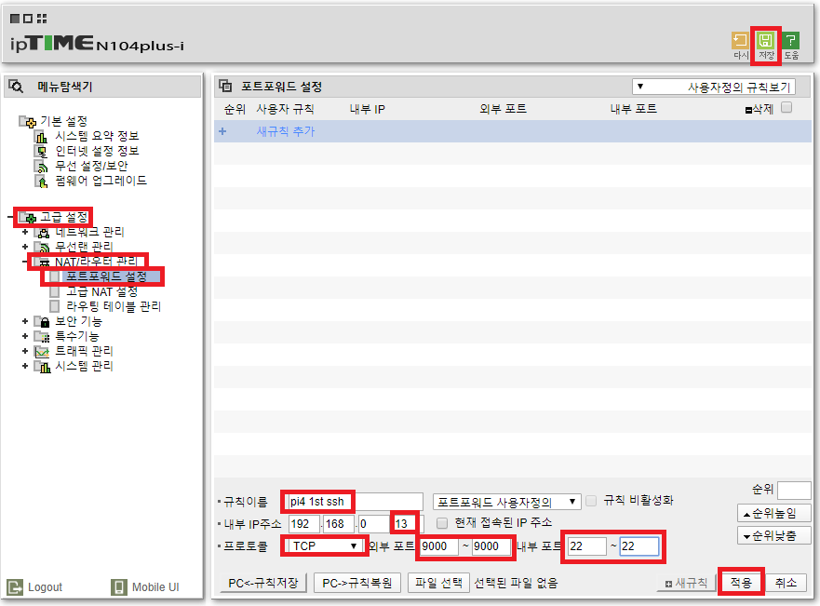This screenshot has height=606, width=820.
Task: Click the 보안 기능 lock icon
Action: [x=41, y=321]
